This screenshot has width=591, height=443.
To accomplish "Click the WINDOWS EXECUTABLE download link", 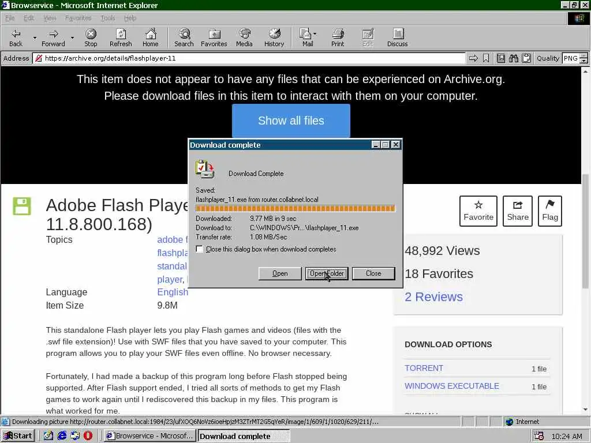I will coord(451,386).
